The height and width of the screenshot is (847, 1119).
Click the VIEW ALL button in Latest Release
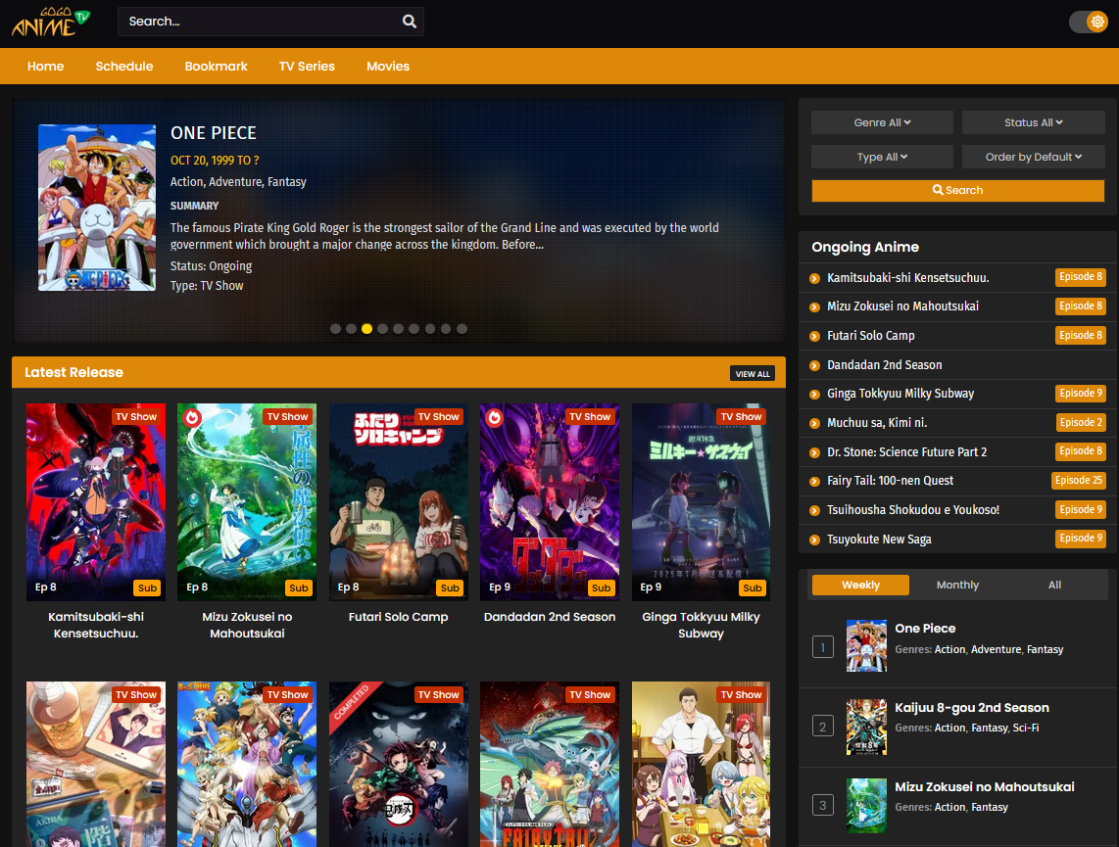tap(753, 374)
